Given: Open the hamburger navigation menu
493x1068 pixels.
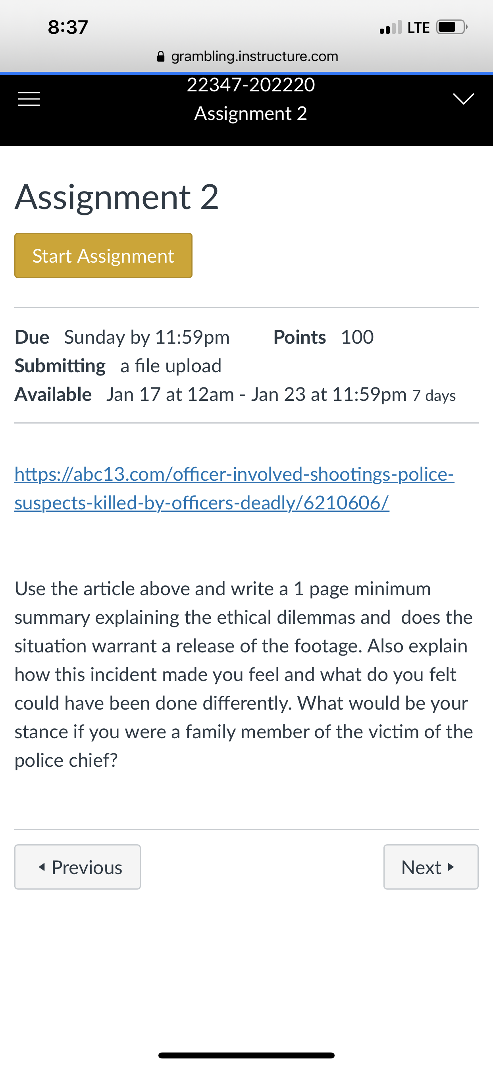Looking at the screenshot, I should [x=29, y=99].
